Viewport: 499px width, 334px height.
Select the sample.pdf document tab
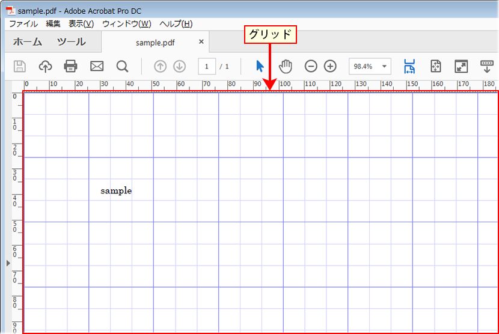[x=155, y=43]
